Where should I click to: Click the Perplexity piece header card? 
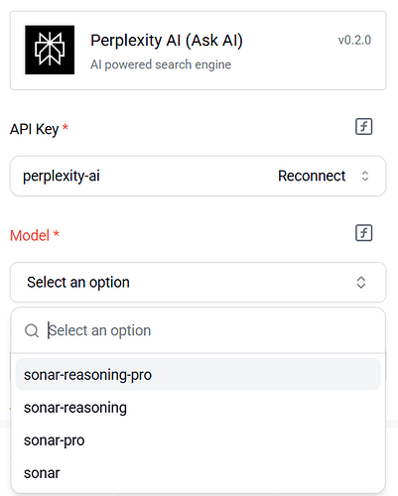(x=198, y=51)
